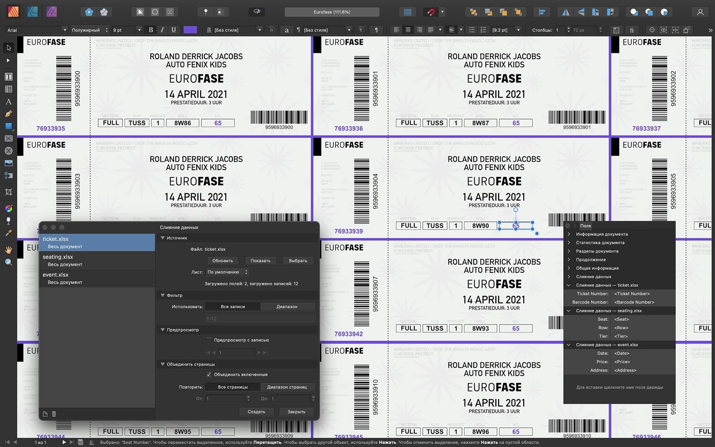715x447 pixels.
Task: Switch to Affinity Photo persona
Action: click(51, 12)
